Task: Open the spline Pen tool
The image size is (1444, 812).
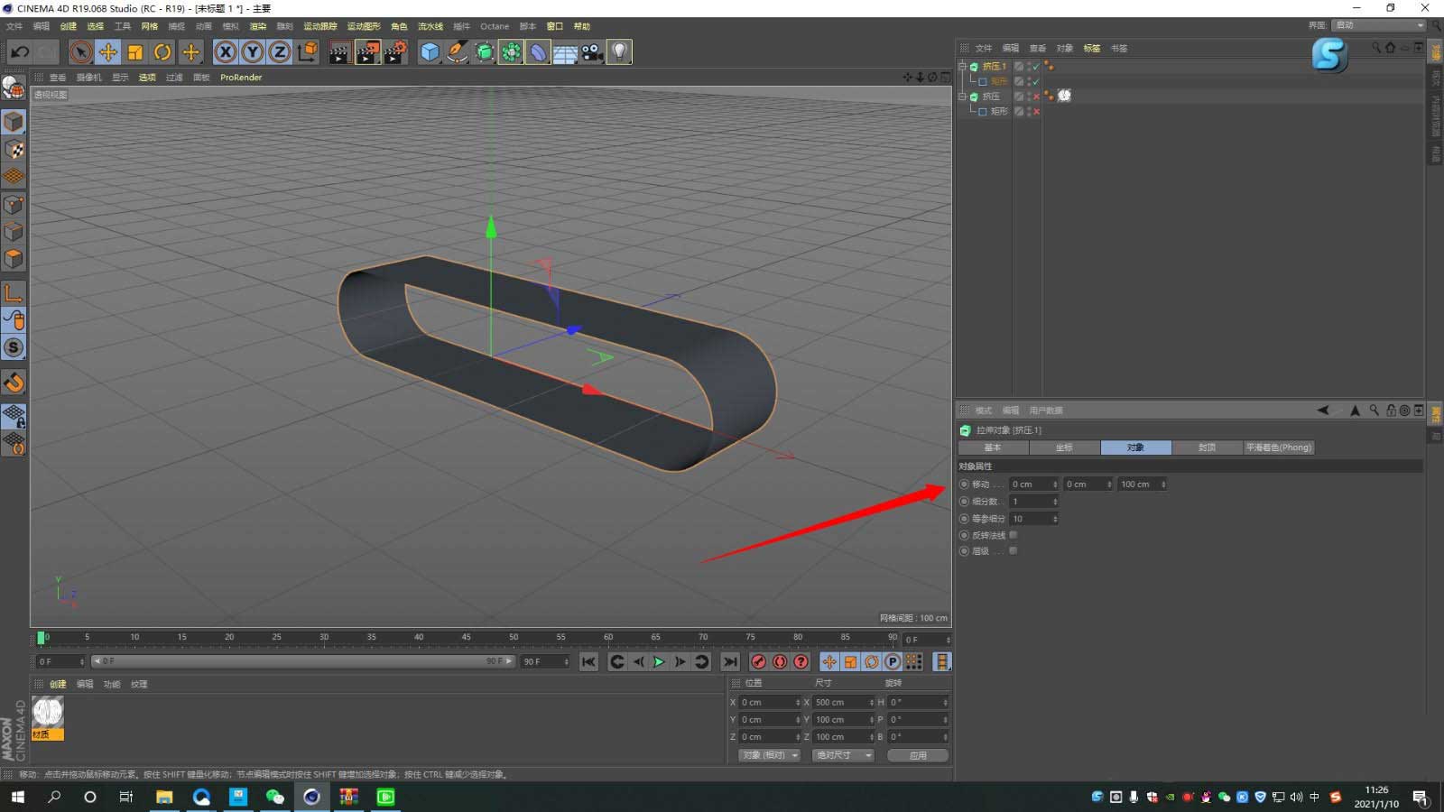Action: (x=457, y=51)
